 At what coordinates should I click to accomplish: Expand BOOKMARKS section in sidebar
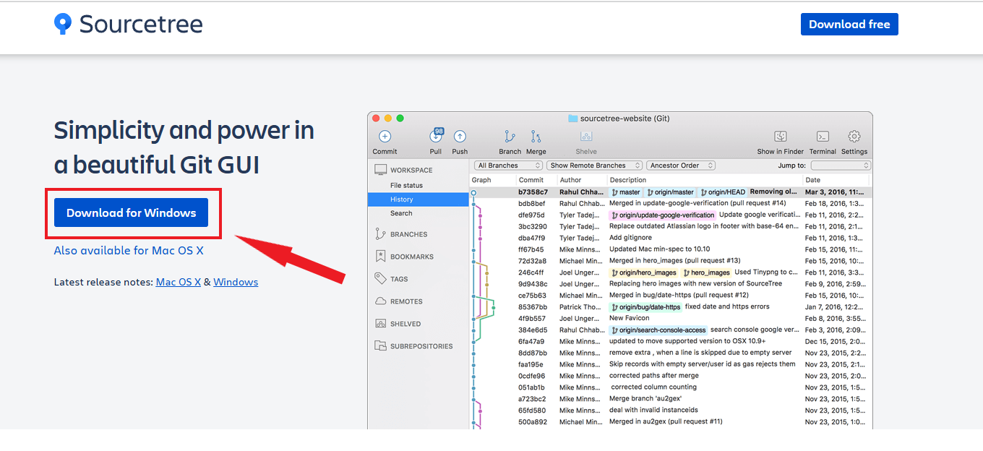412,257
